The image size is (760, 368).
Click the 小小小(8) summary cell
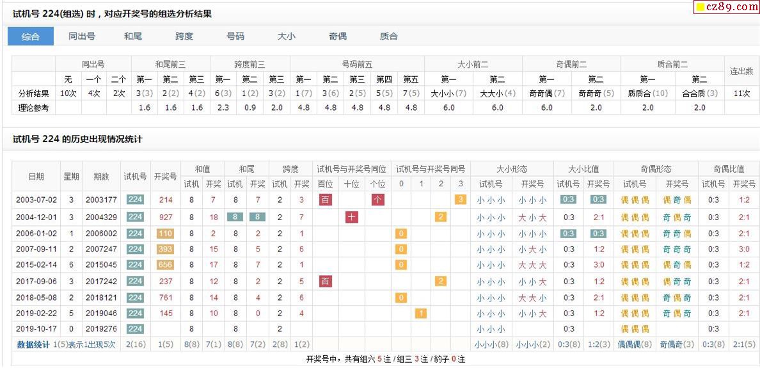(491, 345)
